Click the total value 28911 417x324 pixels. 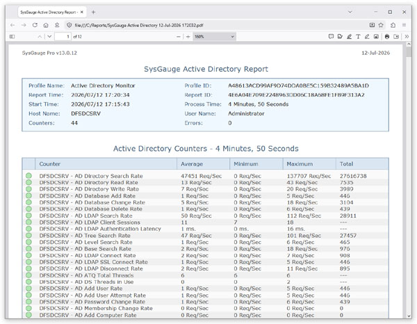point(348,216)
